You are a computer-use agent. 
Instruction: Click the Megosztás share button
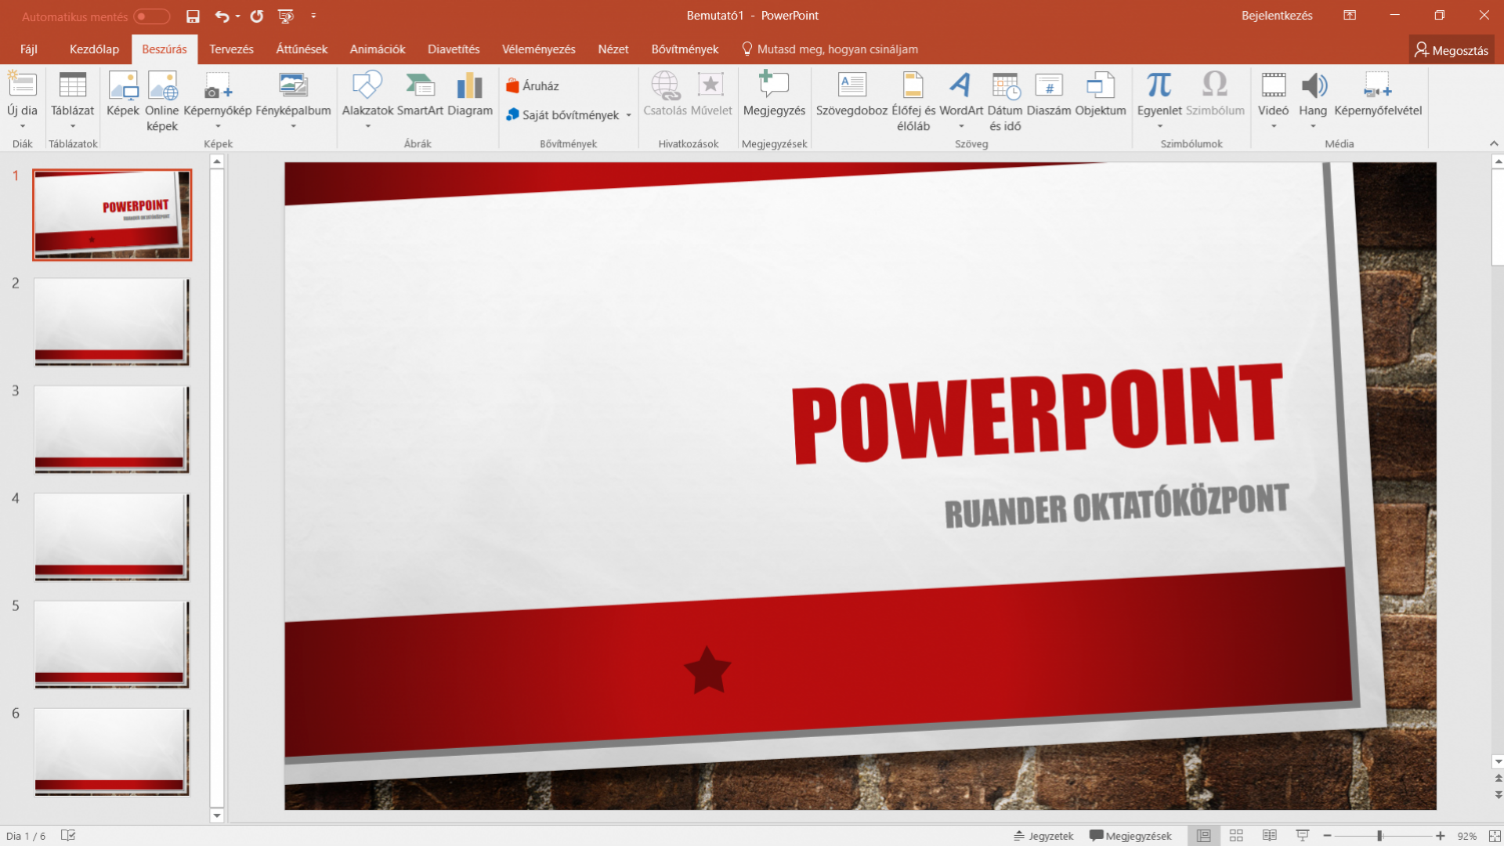(1452, 50)
